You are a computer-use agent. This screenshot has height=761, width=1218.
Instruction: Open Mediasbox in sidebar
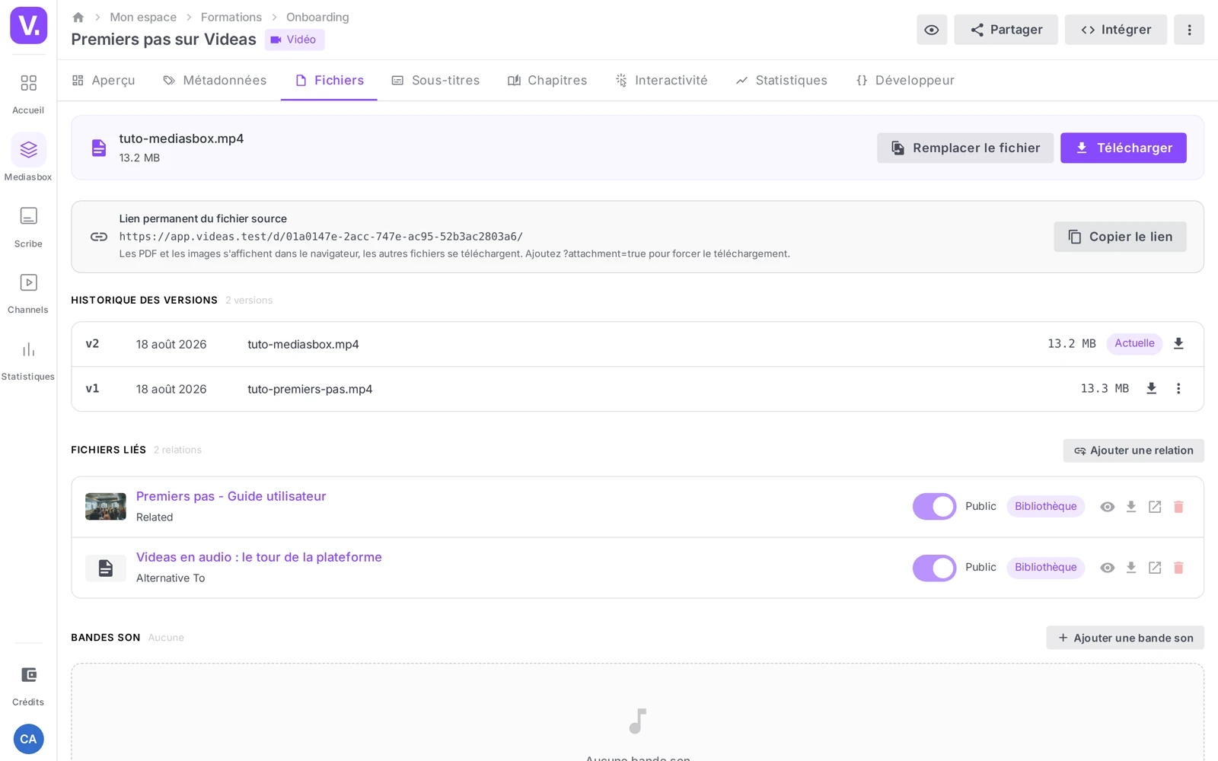(x=28, y=158)
